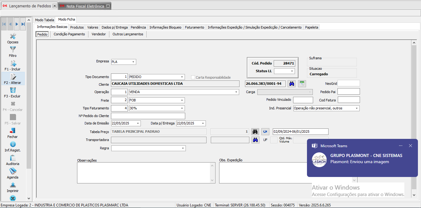Image resolution: width=421 pixels, height=208 pixels.
Task: Open the Filtro funnel icon
Action: [13, 50]
